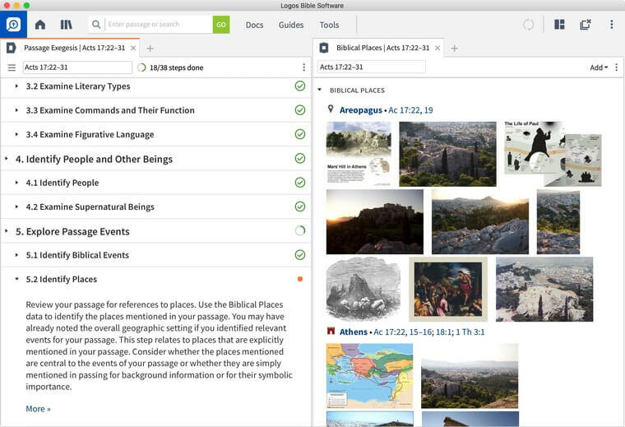Image resolution: width=625 pixels, height=427 pixels.
Task: Click the Areopagus location pin icon
Action: (331, 109)
